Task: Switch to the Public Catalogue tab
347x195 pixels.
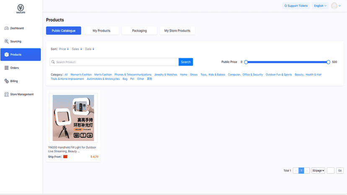Action: 64,31
